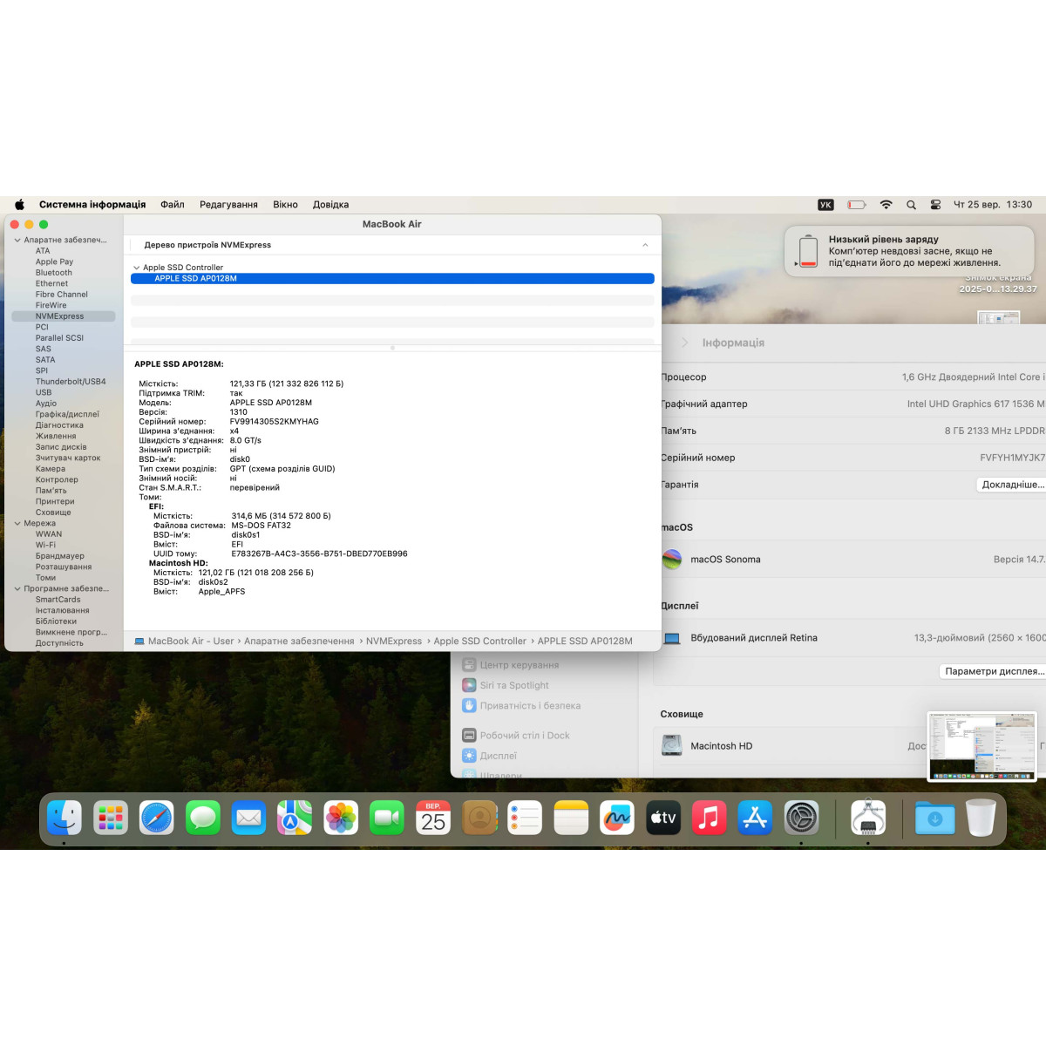This screenshot has width=1046, height=1046.
Task: Open Freeform app in the dock
Action: click(x=617, y=818)
